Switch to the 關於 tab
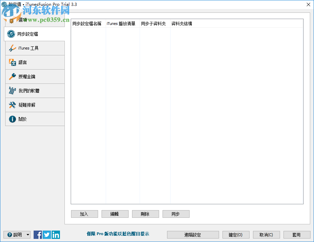This screenshot has height=242, width=314. click(x=35, y=119)
